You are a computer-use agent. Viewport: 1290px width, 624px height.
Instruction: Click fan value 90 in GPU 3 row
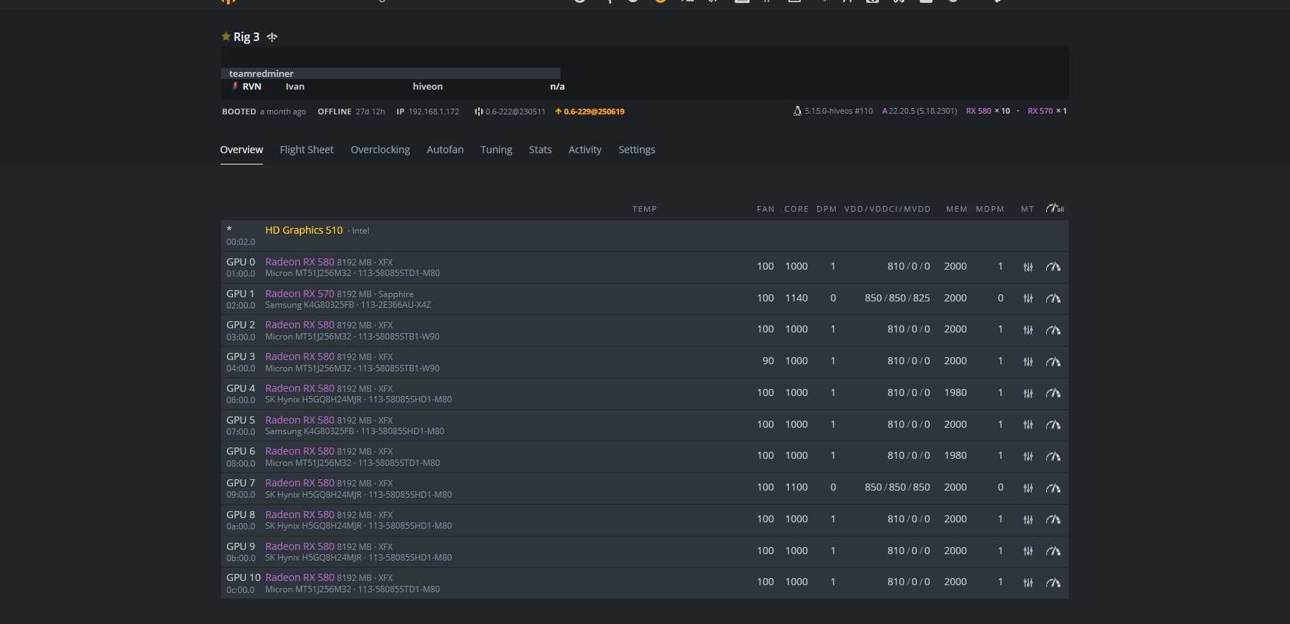(768, 361)
